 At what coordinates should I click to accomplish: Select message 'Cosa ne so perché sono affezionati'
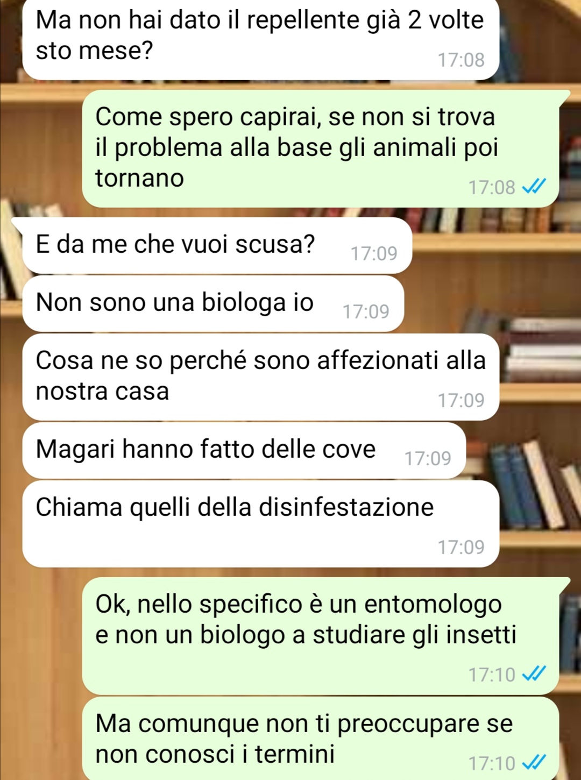point(260,377)
